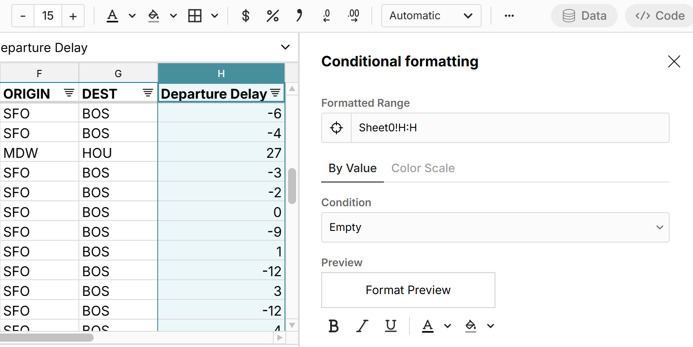Toggle underline in Format Preview
The image size is (693, 347).
[391, 326]
